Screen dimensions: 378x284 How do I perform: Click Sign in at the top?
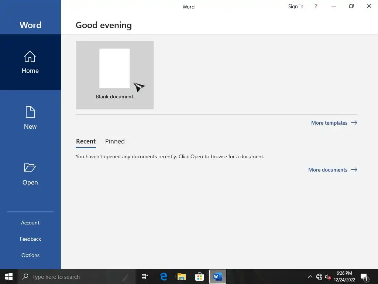click(x=296, y=7)
